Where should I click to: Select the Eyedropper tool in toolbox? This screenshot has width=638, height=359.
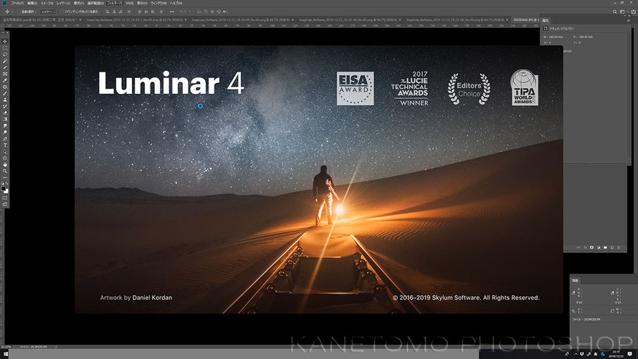coord(5,80)
